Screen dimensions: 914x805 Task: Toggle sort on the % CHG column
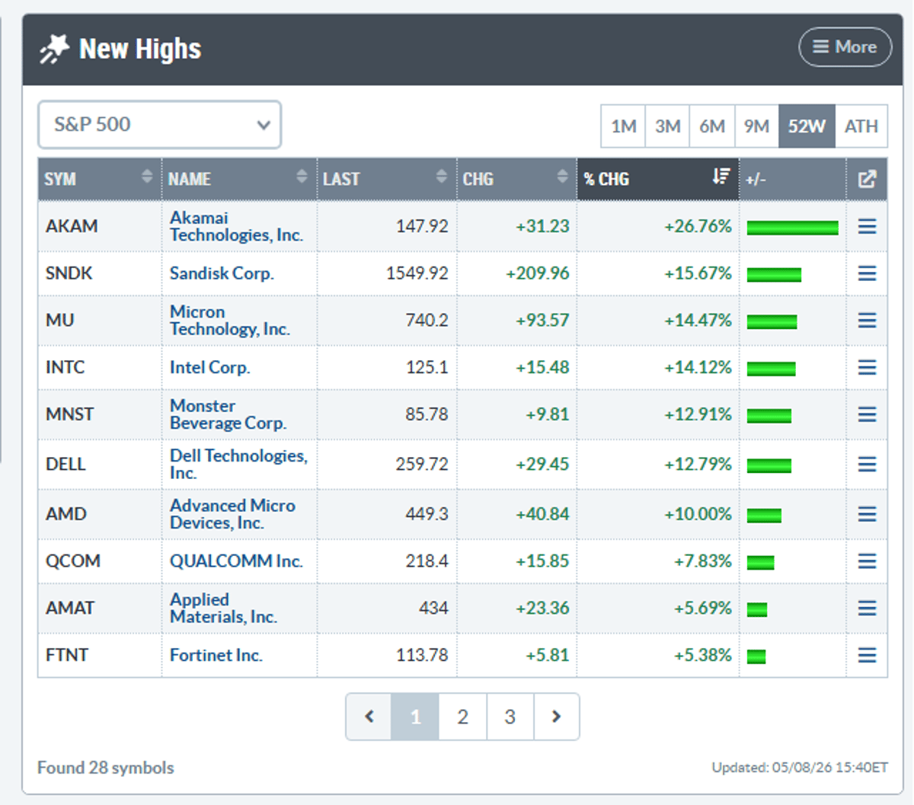[x=658, y=179]
